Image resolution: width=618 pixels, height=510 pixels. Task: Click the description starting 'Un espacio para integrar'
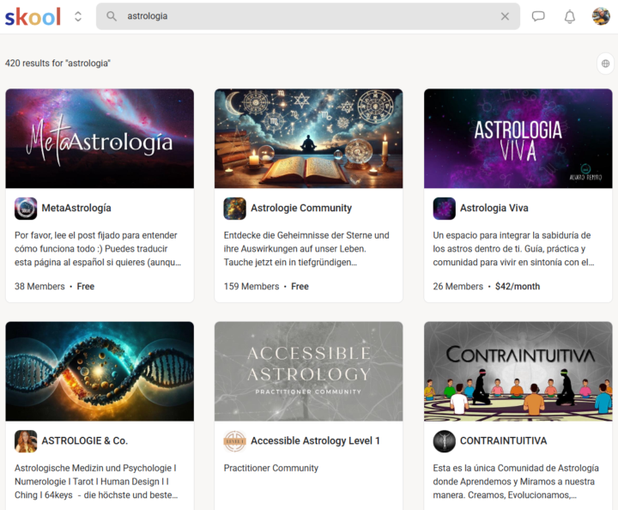(x=513, y=249)
